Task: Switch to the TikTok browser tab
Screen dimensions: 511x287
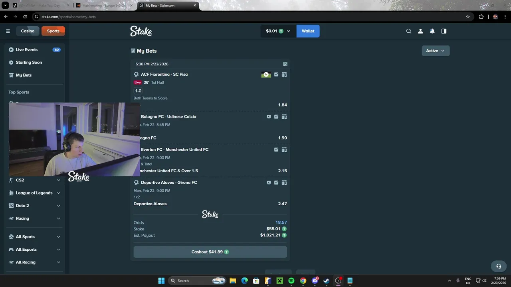Action: 39,6
